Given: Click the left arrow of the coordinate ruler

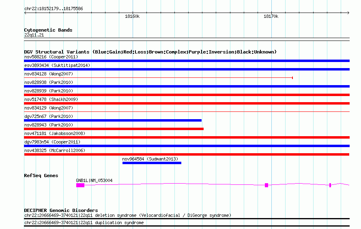Looking at the screenshot, I should pos(25,13).
